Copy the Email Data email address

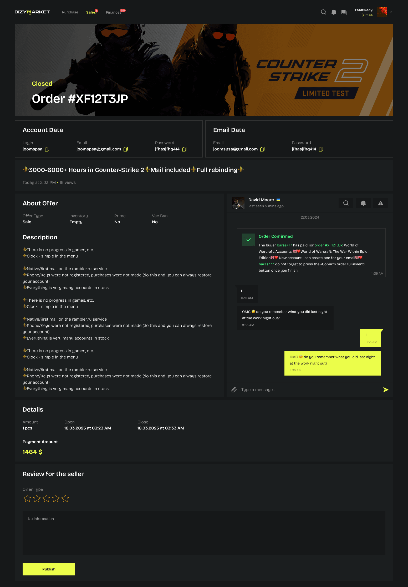[x=262, y=149]
